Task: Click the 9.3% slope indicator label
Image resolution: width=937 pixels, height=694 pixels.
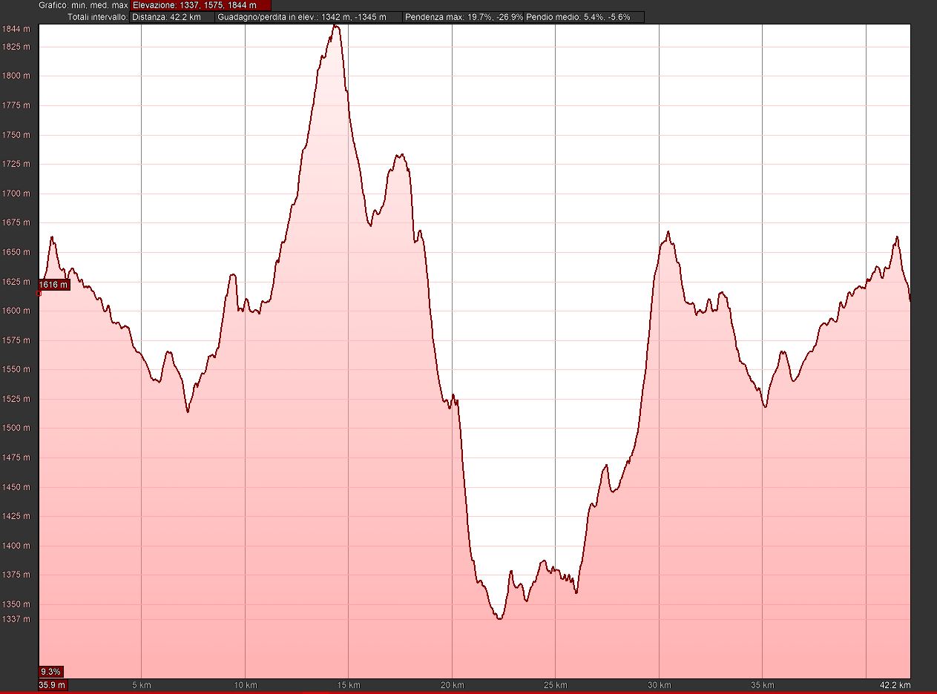Action: click(x=50, y=672)
